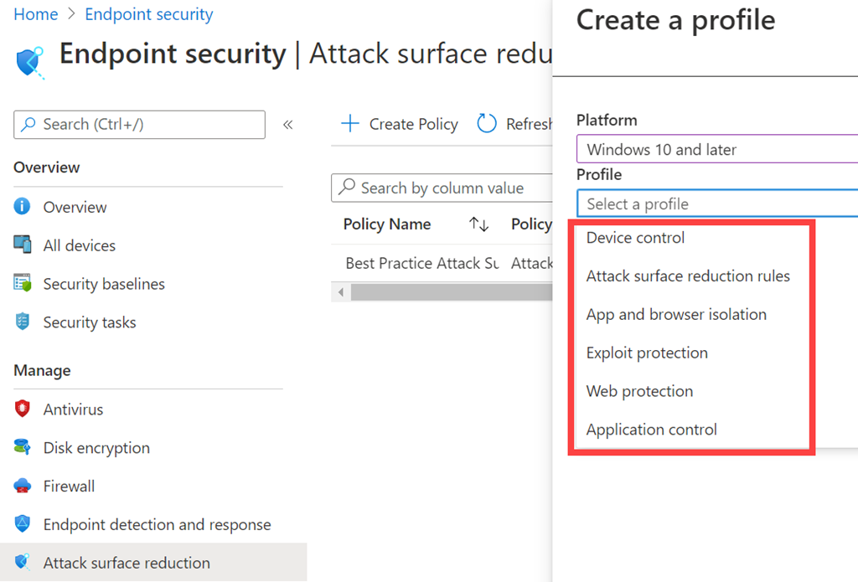
Task: Click the All devices icon
Action: coord(23,245)
